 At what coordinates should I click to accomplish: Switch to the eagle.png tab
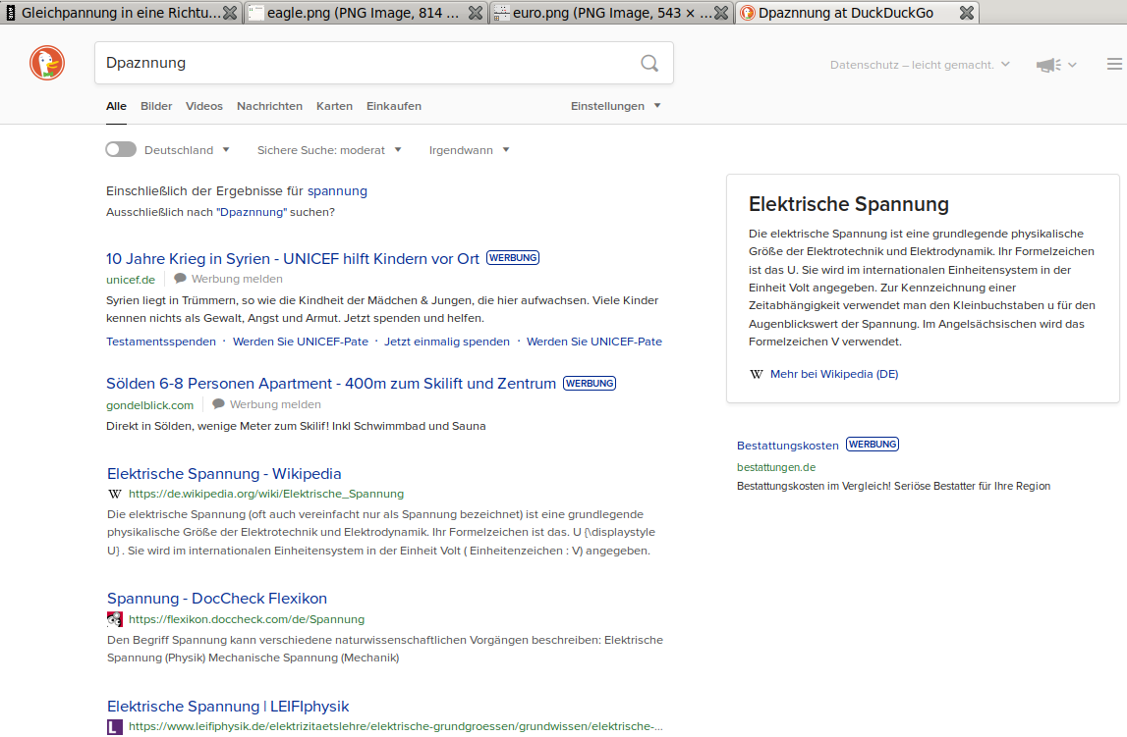(365, 12)
